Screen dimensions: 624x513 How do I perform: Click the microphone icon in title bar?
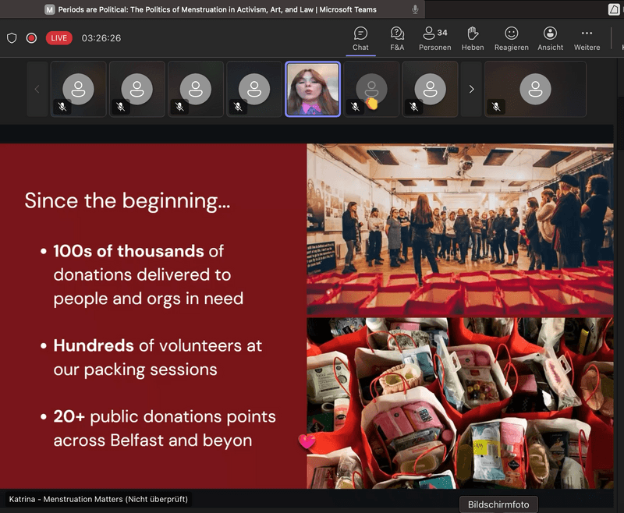[415, 9]
